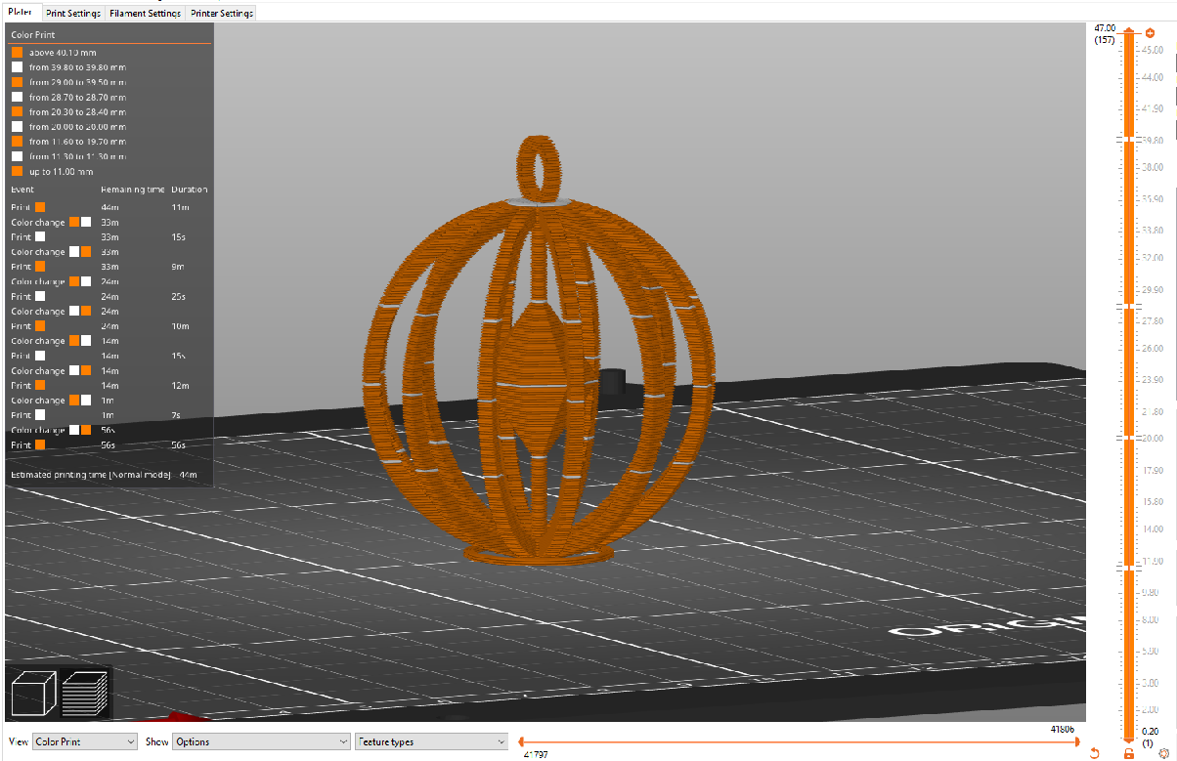The height and width of the screenshot is (761, 1177).
Task: Click the orange revert arrow at bottom right
Action: point(1095,753)
